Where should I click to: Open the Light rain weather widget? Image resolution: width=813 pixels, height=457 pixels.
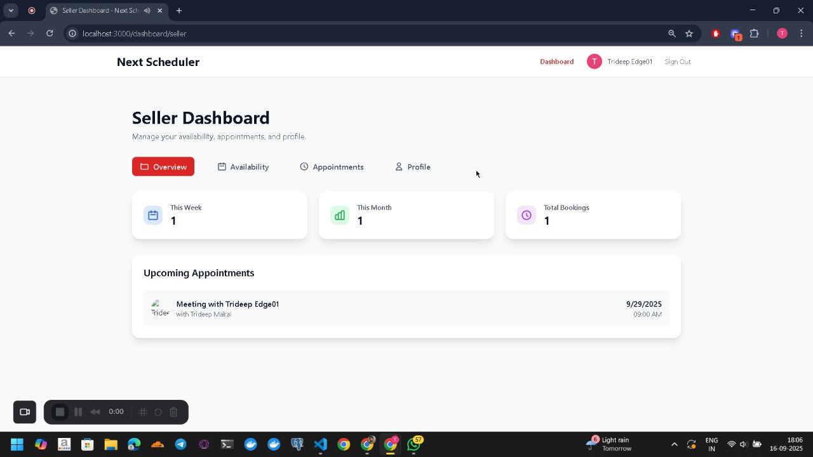pos(608,444)
